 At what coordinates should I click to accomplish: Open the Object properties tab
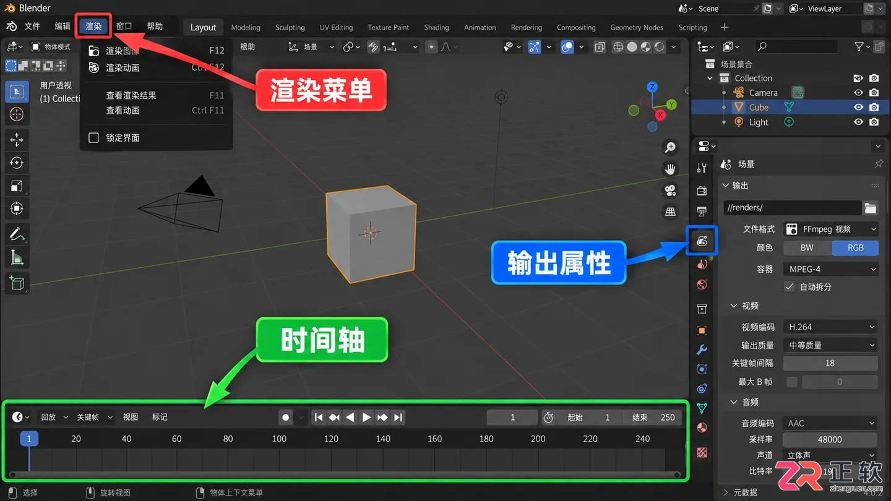click(702, 331)
